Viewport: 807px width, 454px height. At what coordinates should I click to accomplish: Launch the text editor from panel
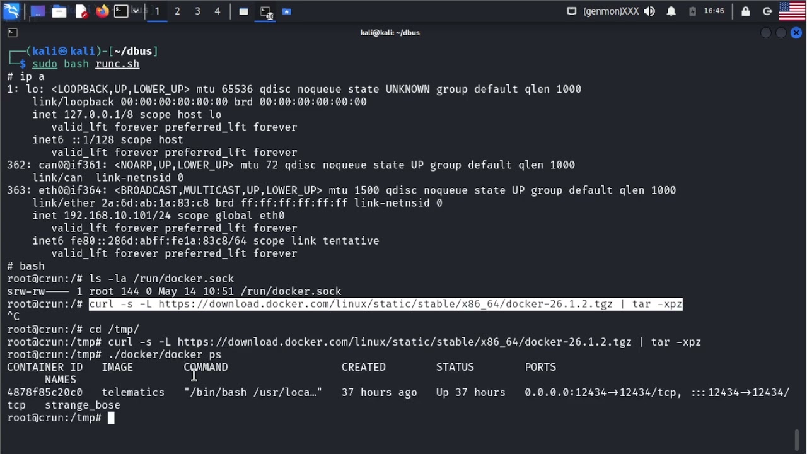[x=81, y=11]
